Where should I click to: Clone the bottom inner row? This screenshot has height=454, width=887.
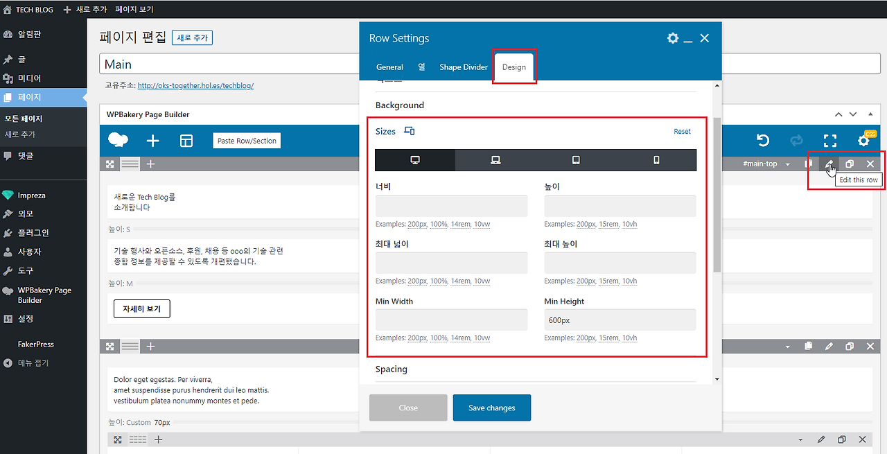842,439
